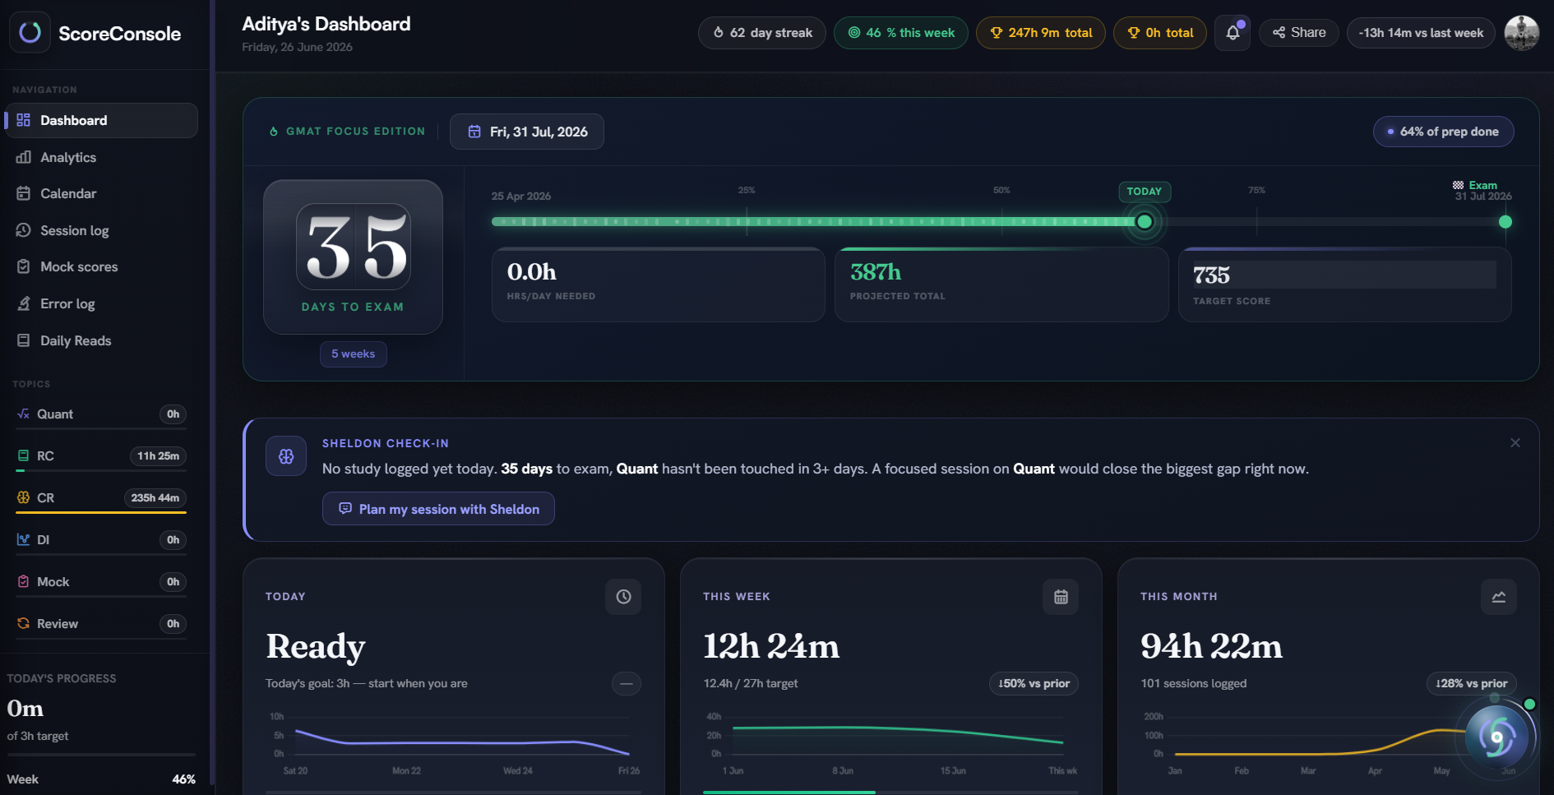Click the Week 46% progress row
Screen dimensions: 1554x795
[101, 779]
